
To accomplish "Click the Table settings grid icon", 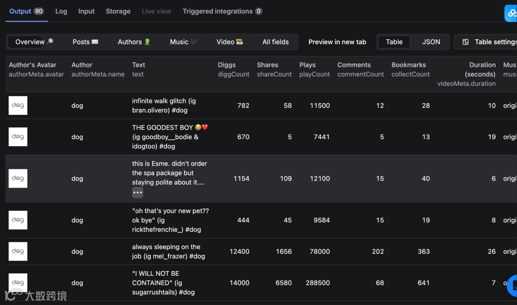I will click(465, 42).
